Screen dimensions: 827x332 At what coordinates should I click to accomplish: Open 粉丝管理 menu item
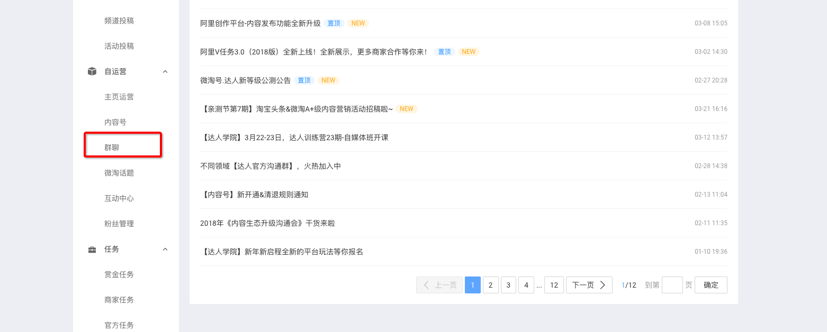119,224
